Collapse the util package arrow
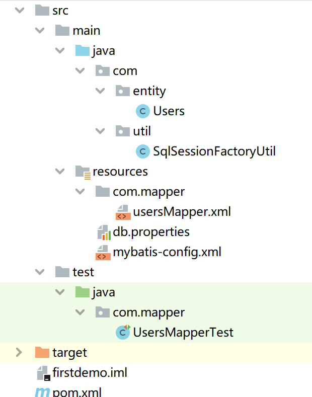Viewport: 312px width, 397px height. tap(100, 131)
